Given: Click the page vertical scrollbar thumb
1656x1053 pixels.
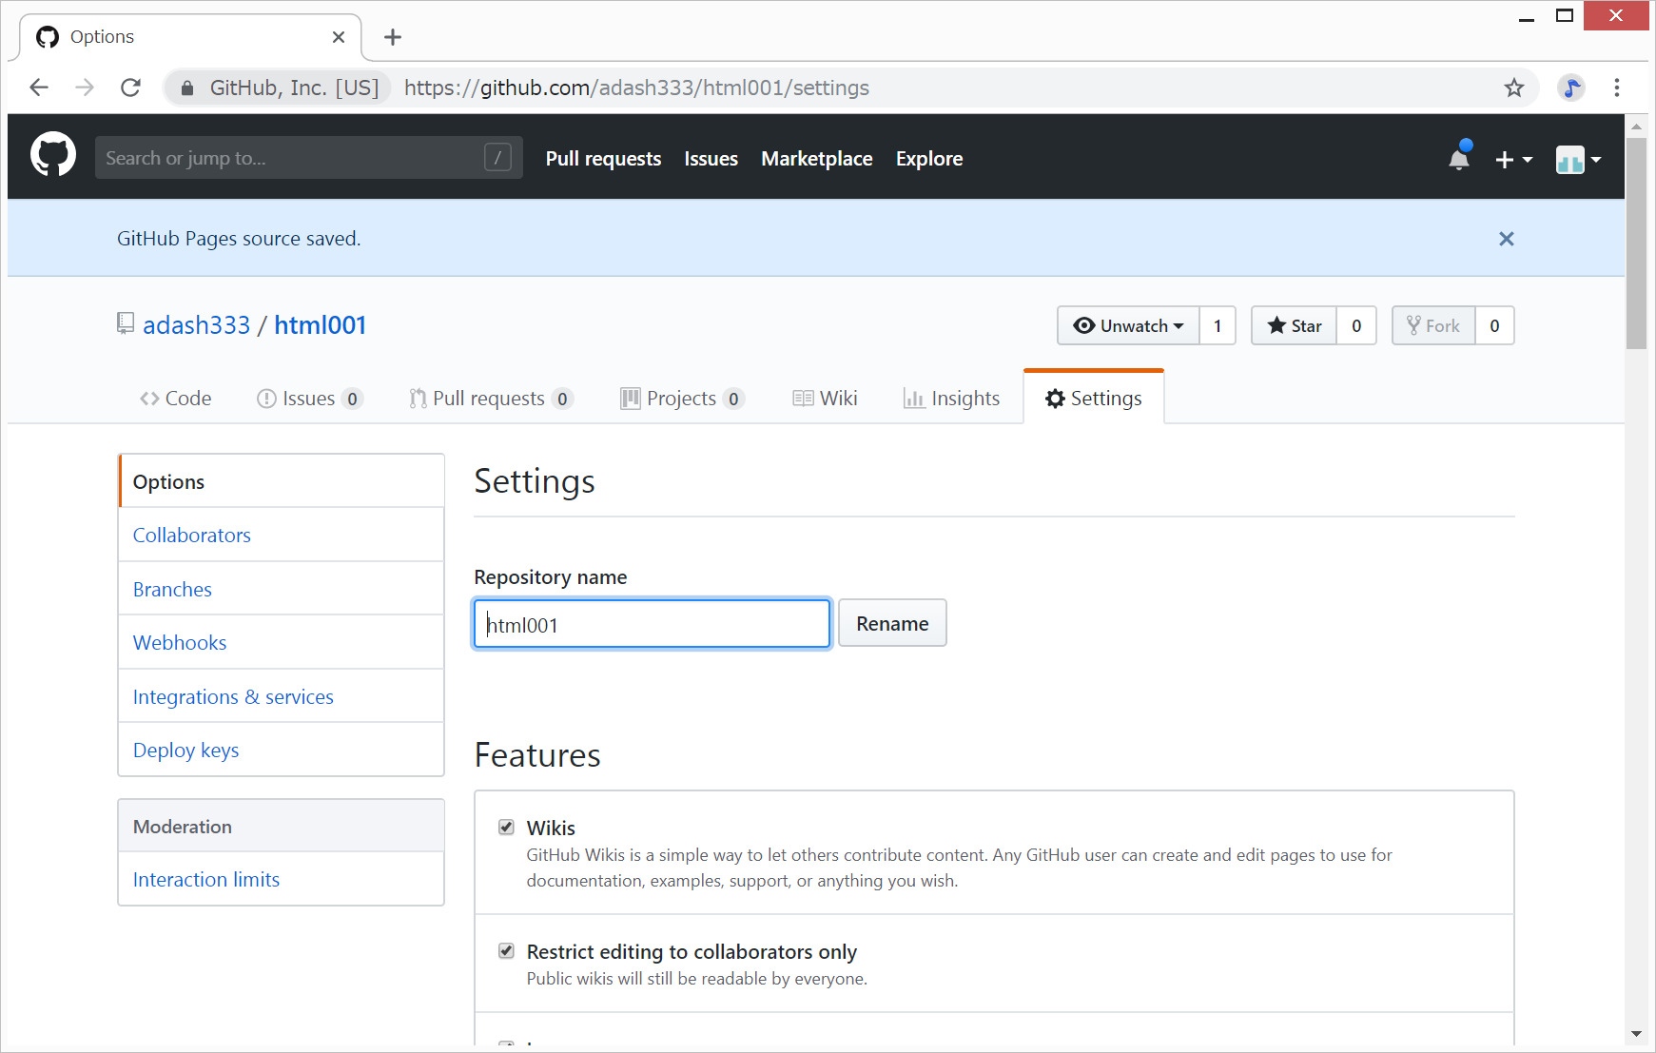Looking at the screenshot, I should 1636,244.
